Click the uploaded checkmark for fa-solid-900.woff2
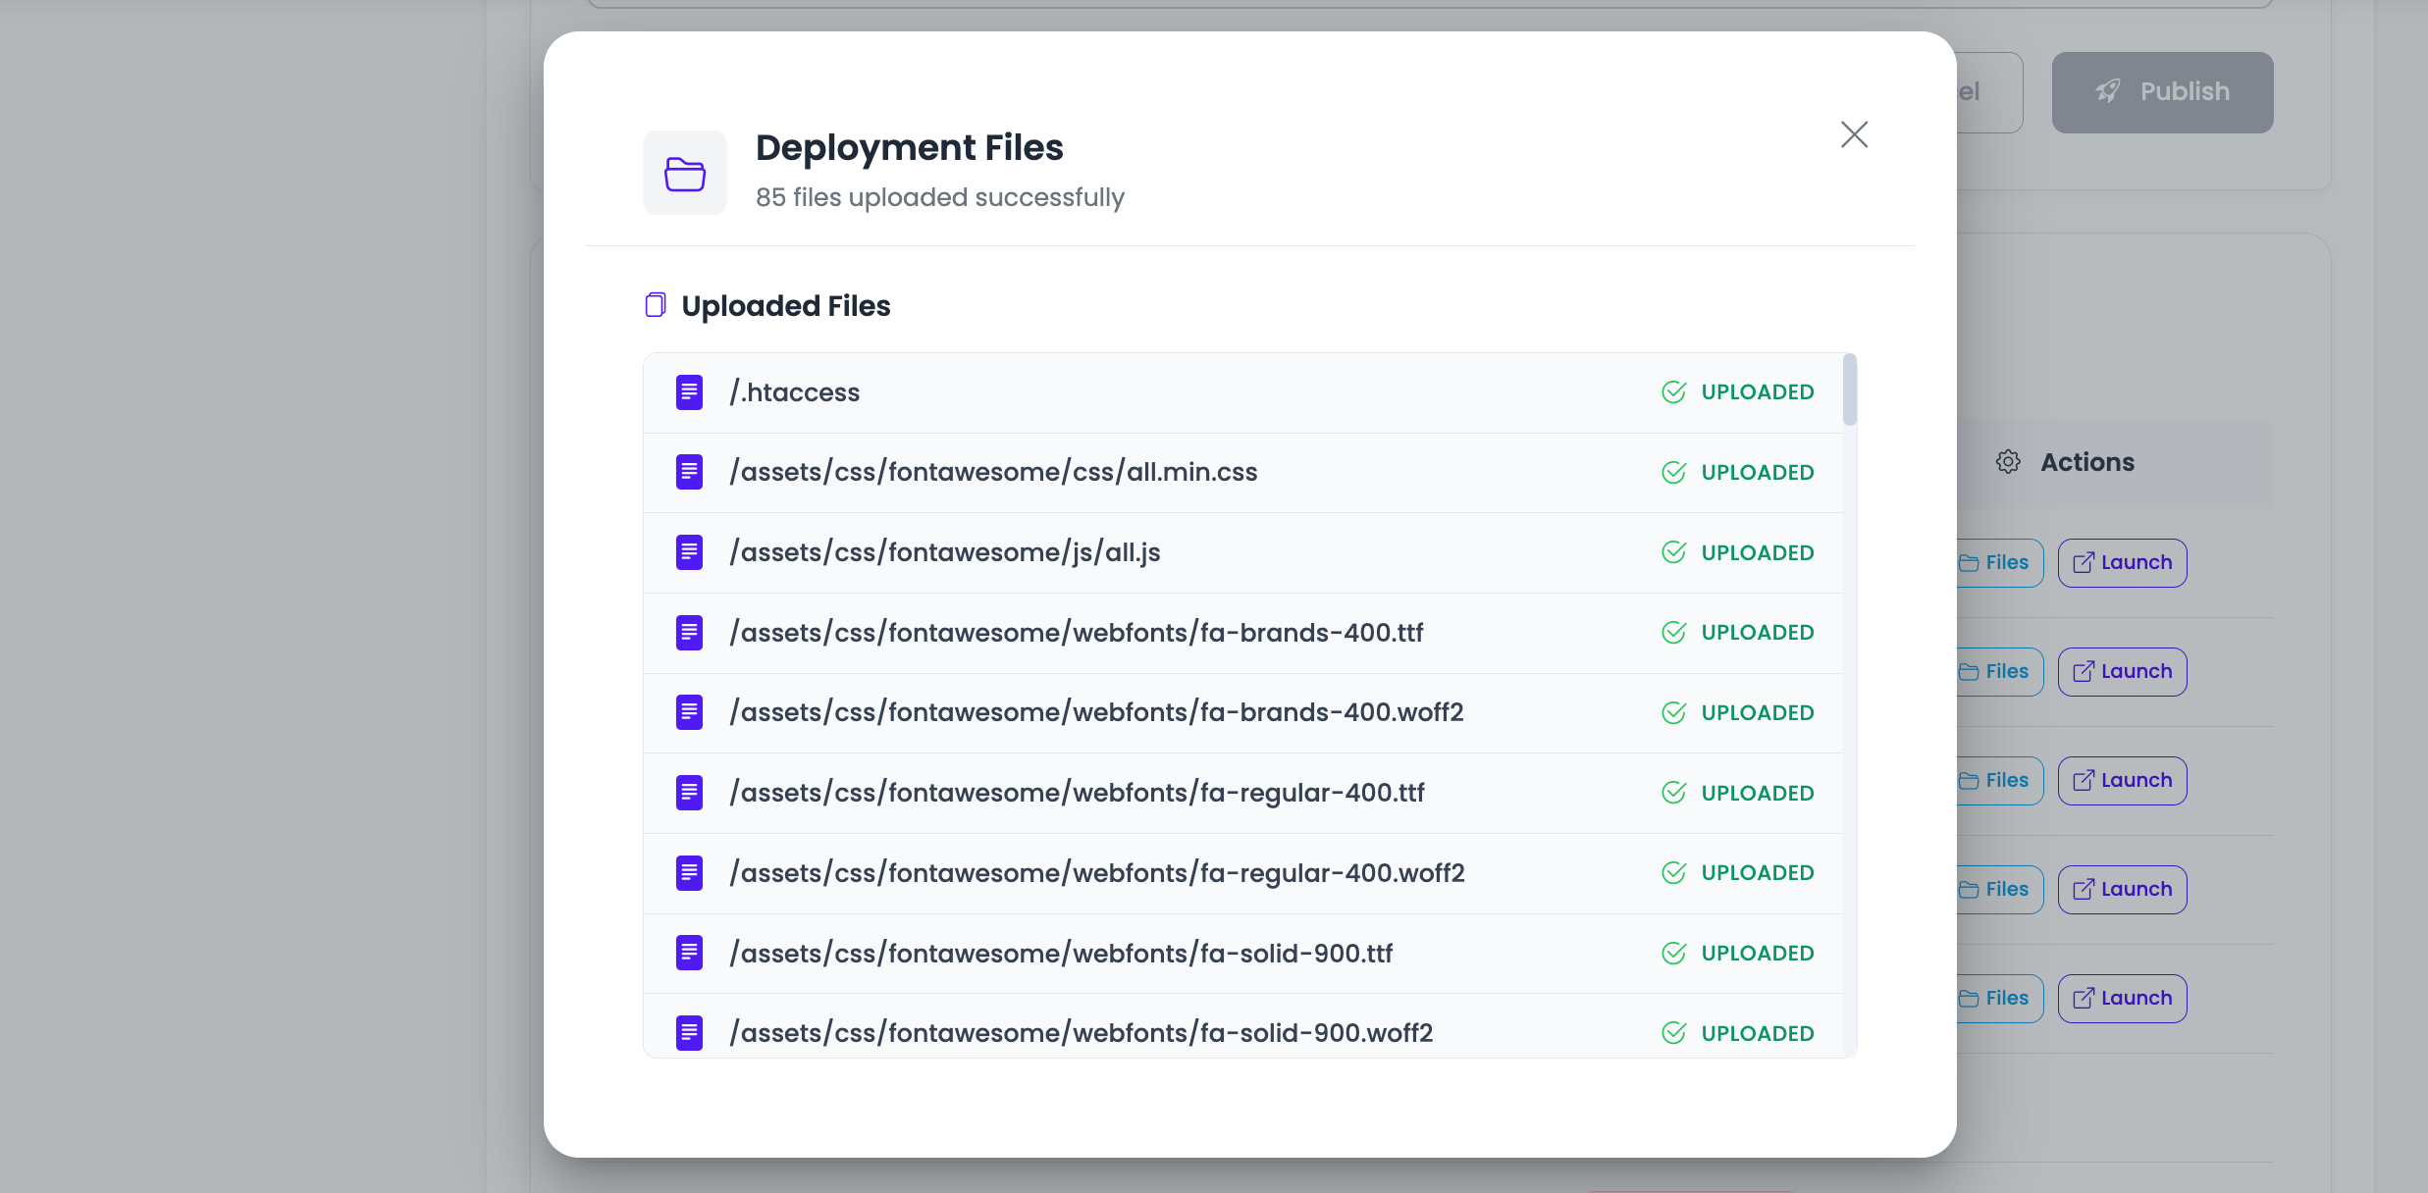Viewport: 2428px width, 1193px height. [x=1674, y=1033]
